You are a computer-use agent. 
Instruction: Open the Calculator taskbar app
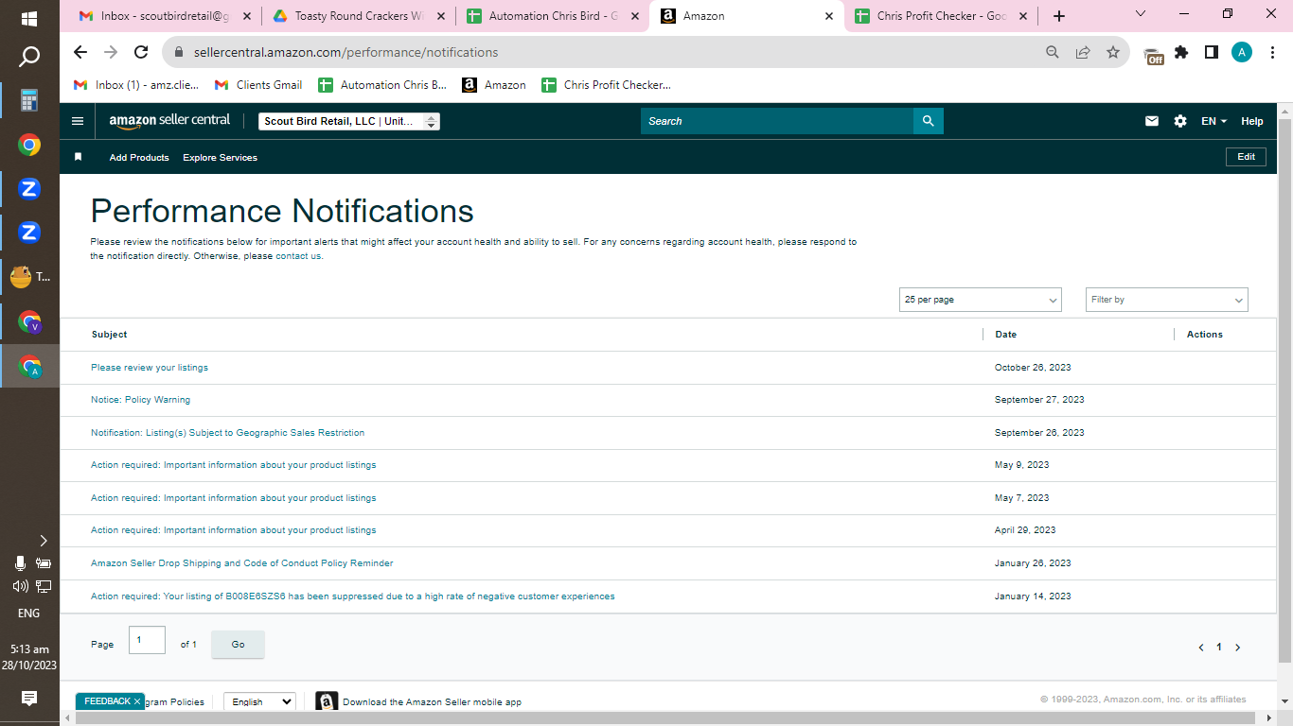[x=29, y=100]
